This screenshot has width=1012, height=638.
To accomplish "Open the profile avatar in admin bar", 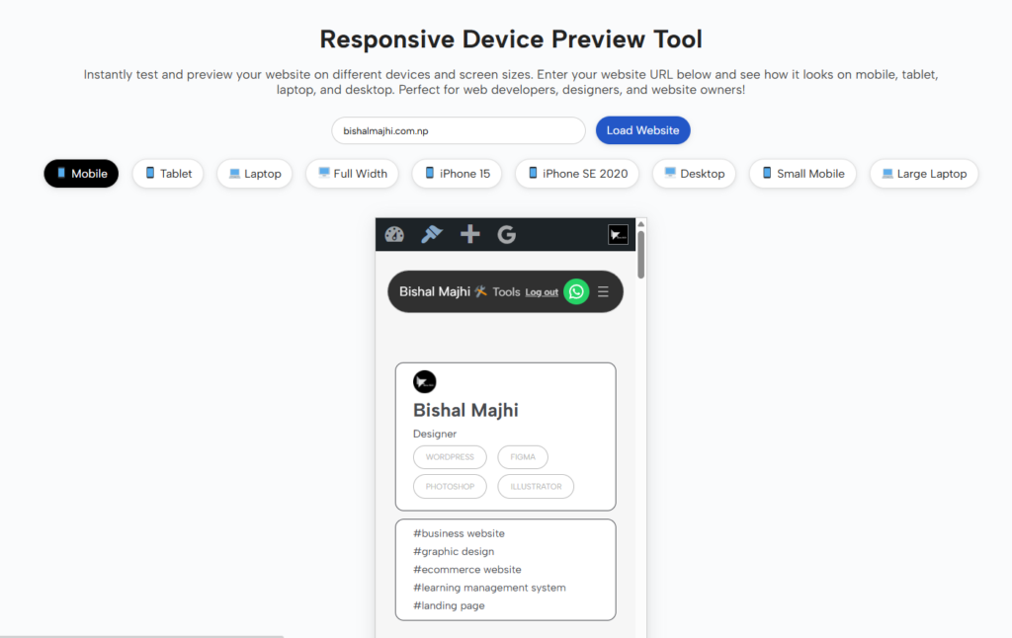I will 618,234.
